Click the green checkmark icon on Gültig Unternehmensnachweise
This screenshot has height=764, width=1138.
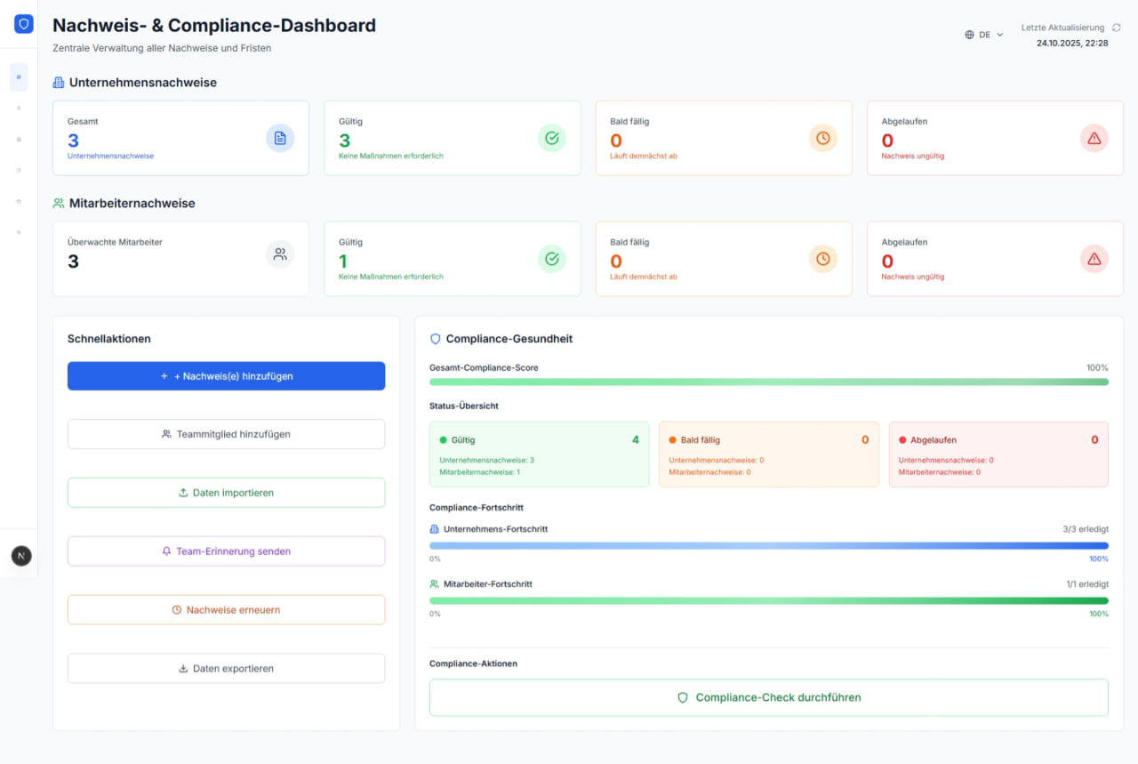coord(551,138)
